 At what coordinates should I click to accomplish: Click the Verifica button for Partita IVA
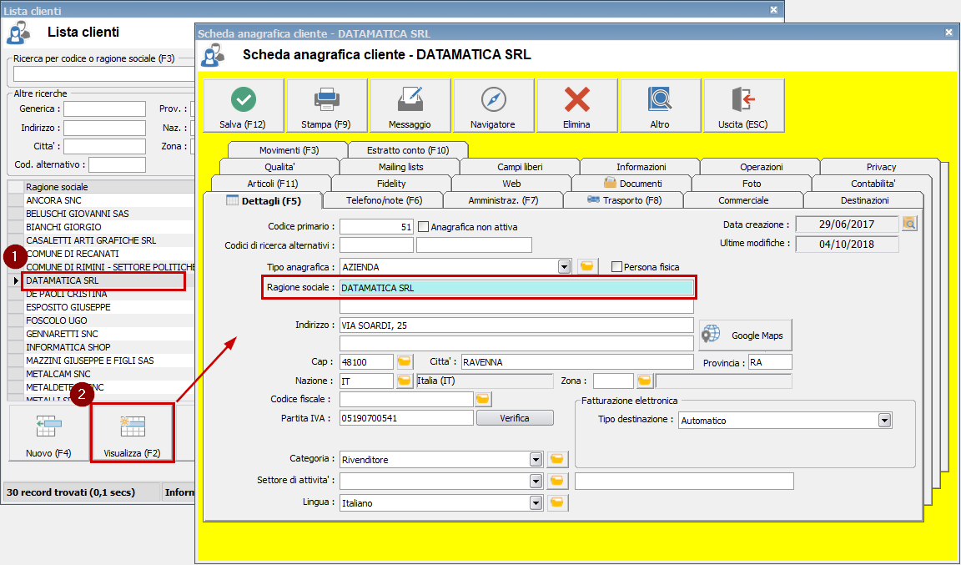pyautogui.click(x=515, y=418)
